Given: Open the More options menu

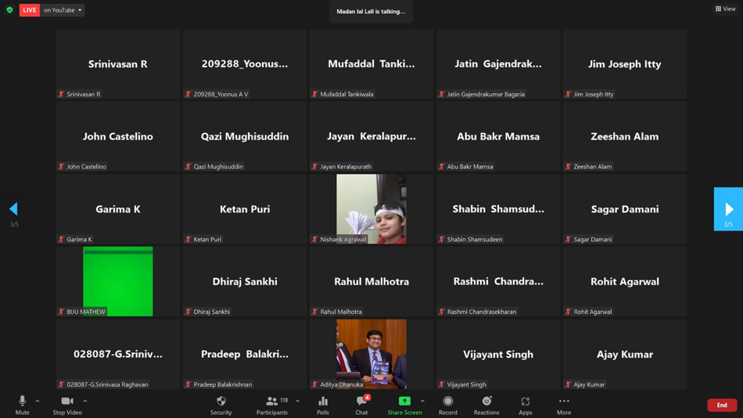Looking at the screenshot, I should 564,405.
